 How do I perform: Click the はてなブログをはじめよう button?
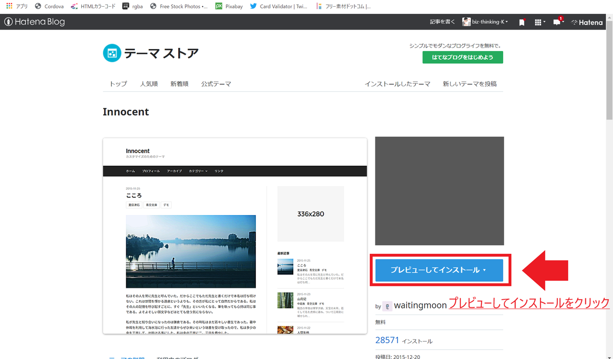(462, 57)
